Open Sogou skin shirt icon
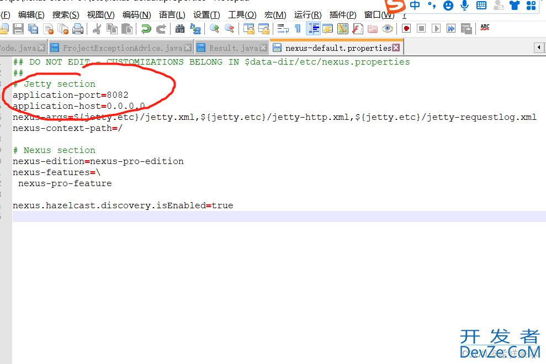 coord(515,5)
